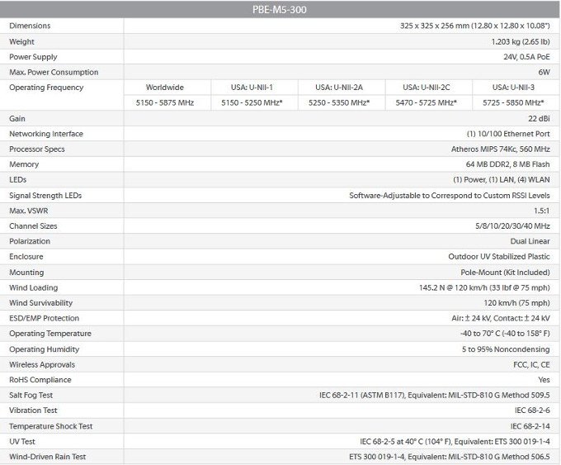Screen dimensions: 561x465
Task: Select the Memory row label
Action: click(24, 164)
